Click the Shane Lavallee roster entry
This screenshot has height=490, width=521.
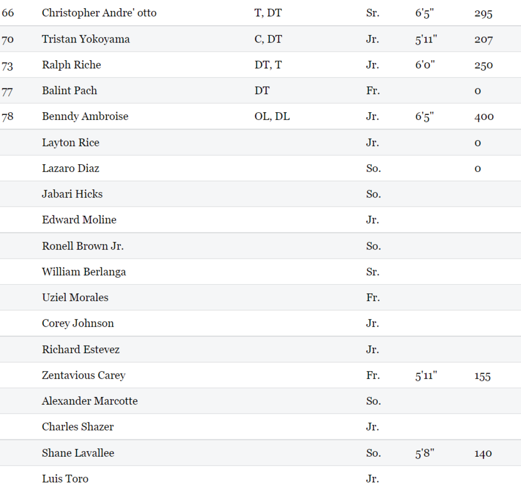78,453
